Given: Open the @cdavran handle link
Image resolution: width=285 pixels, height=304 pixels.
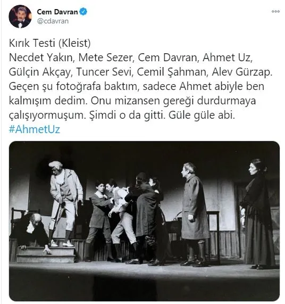Looking at the screenshot, I should 53,21.
